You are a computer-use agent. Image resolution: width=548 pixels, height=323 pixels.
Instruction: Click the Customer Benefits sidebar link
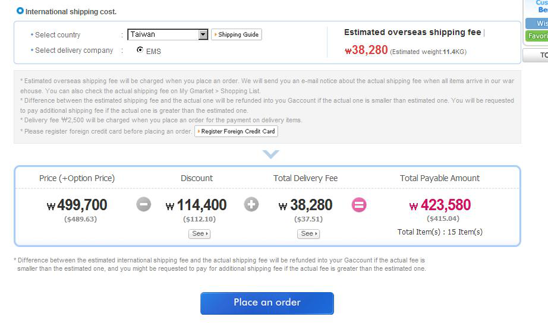pyautogui.click(x=540, y=7)
